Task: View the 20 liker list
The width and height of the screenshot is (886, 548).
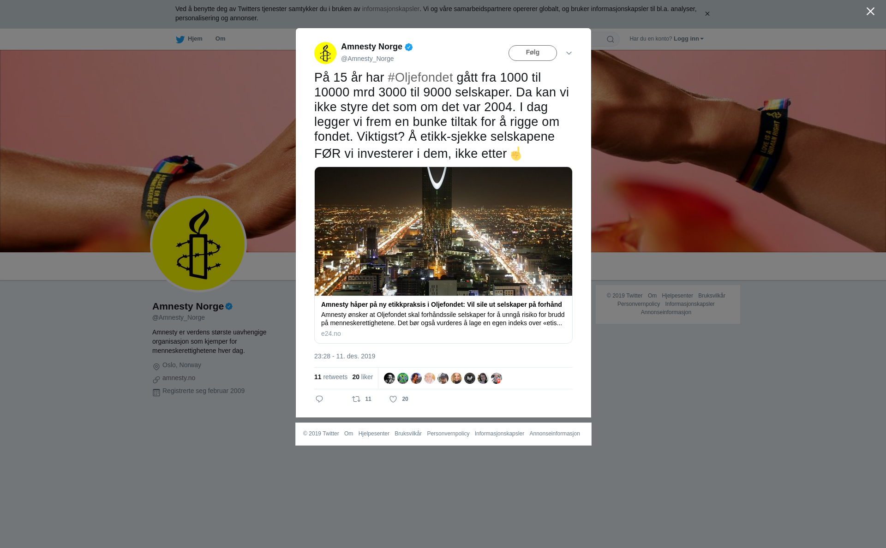Action: [x=363, y=377]
